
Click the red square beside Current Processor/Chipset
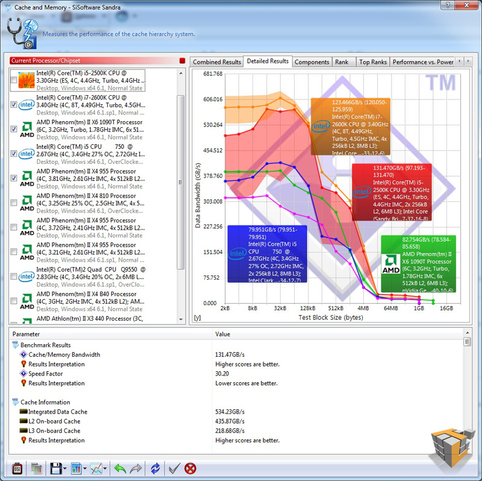[x=183, y=61]
